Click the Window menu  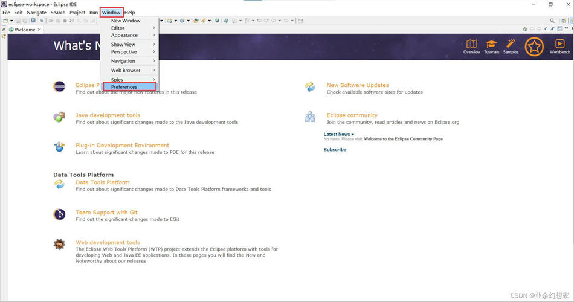(x=111, y=13)
